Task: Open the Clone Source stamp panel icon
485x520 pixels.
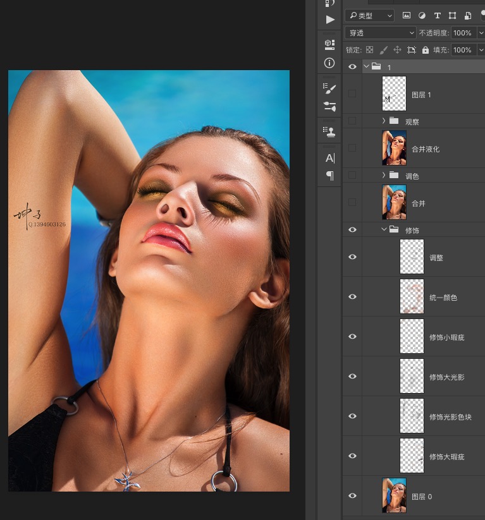Action: click(x=329, y=131)
